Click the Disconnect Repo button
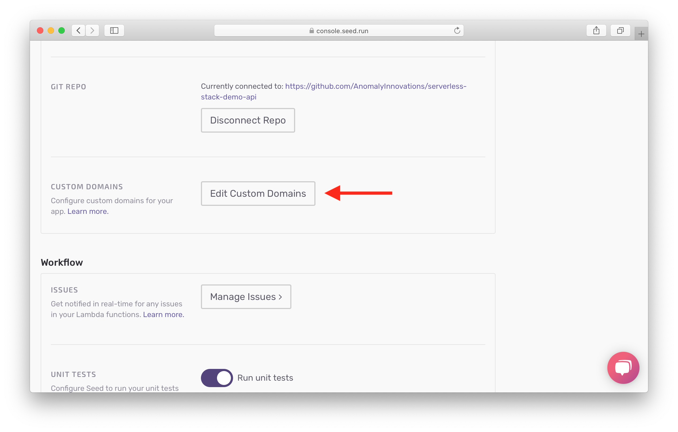The height and width of the screenshot is (432, 678). [x=247, y=120]
